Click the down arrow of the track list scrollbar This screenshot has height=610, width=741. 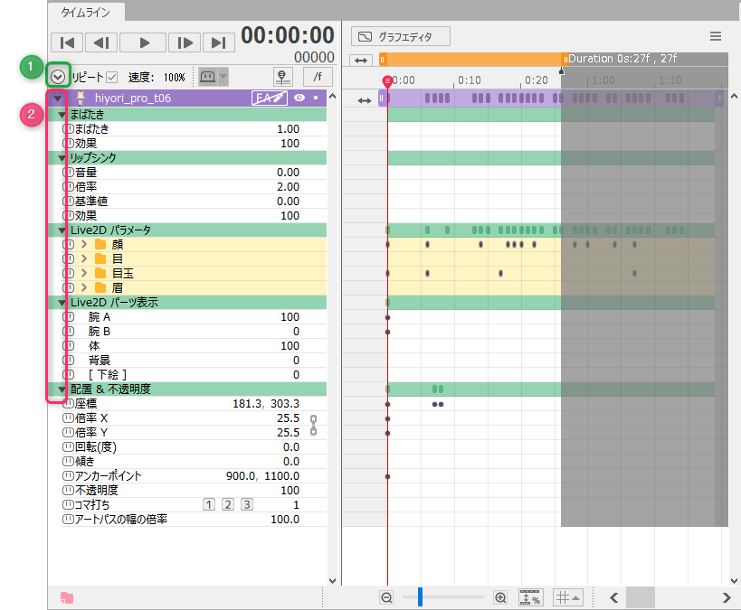click(x=332, y=581)
